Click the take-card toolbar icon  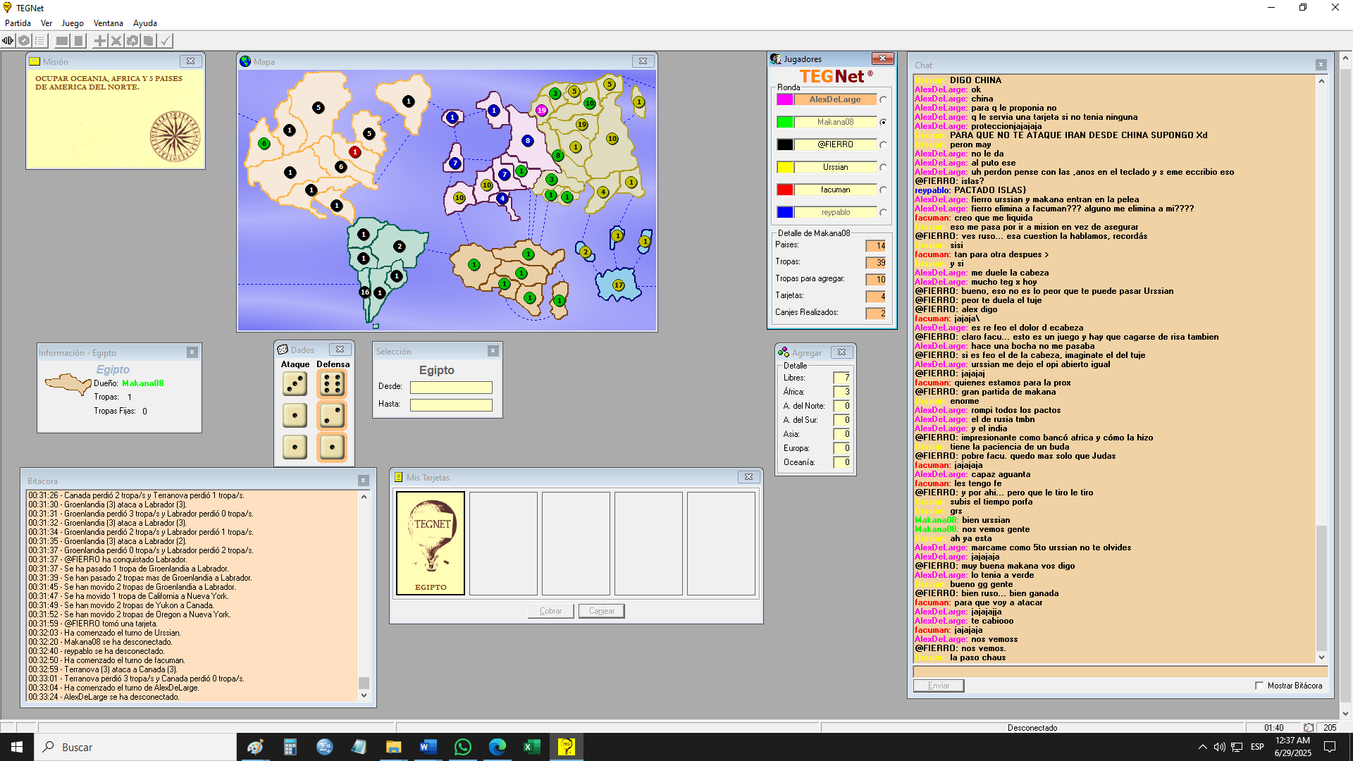tap(149, 41)
